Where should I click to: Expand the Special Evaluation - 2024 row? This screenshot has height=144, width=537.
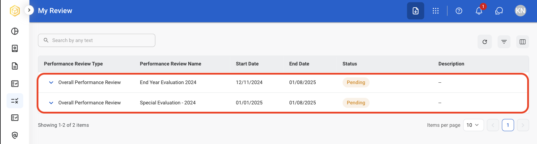tap(51, 103)
